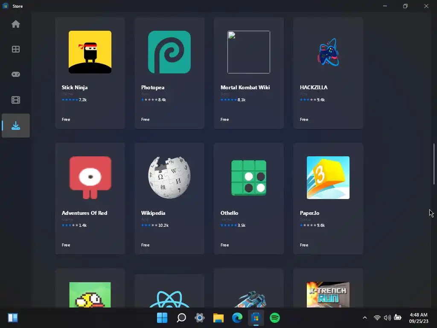This screenshot has height=328, width=437.
Task: Click the Mortal Kombat Wiki title
Action: tap(245, 88)
